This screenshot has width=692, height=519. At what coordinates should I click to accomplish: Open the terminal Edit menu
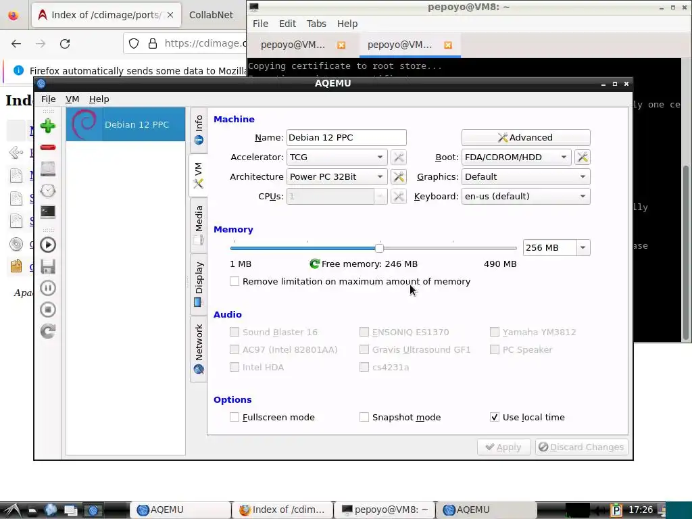pos(287,24)
